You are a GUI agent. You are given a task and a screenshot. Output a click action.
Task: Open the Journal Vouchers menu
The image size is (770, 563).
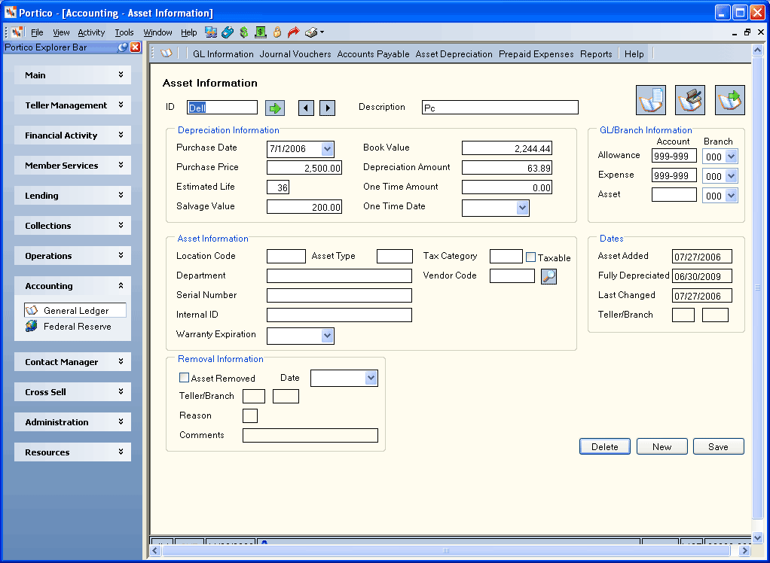pos(295,54)
